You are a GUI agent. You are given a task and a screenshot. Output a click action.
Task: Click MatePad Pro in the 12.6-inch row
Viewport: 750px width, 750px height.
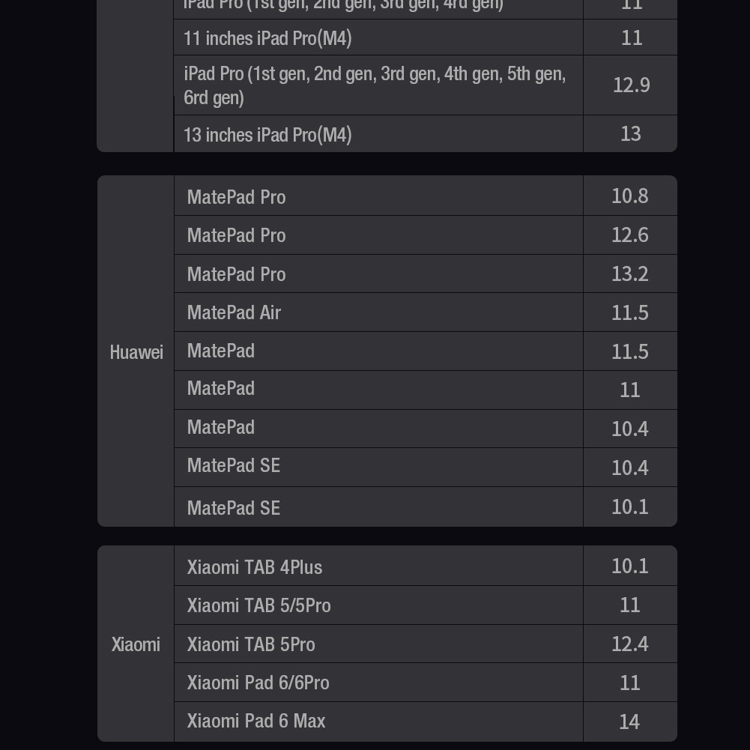[236, 235]
